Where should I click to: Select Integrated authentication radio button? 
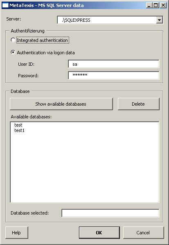click(x=13, y=40)
